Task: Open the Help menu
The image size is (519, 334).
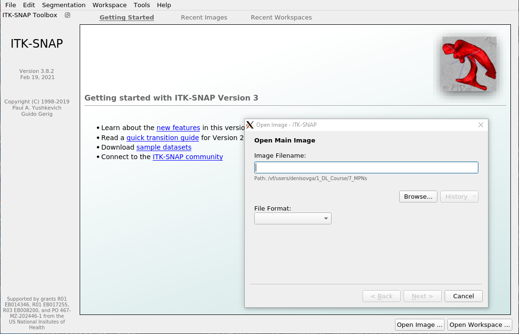Action: click(x=164, y=5)
